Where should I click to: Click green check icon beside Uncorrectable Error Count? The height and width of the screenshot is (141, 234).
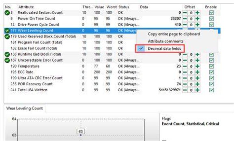tap(7, 60)
